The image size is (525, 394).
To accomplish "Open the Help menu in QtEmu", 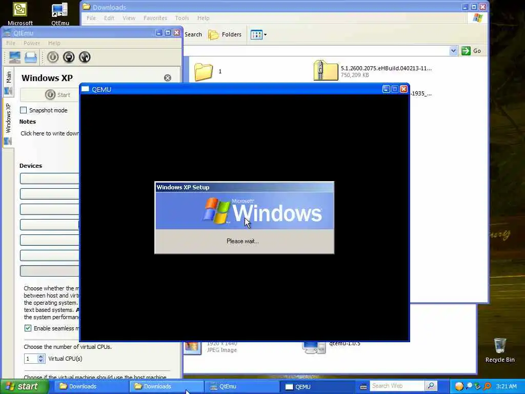I will pyautogui.click(x=54, y=43).
